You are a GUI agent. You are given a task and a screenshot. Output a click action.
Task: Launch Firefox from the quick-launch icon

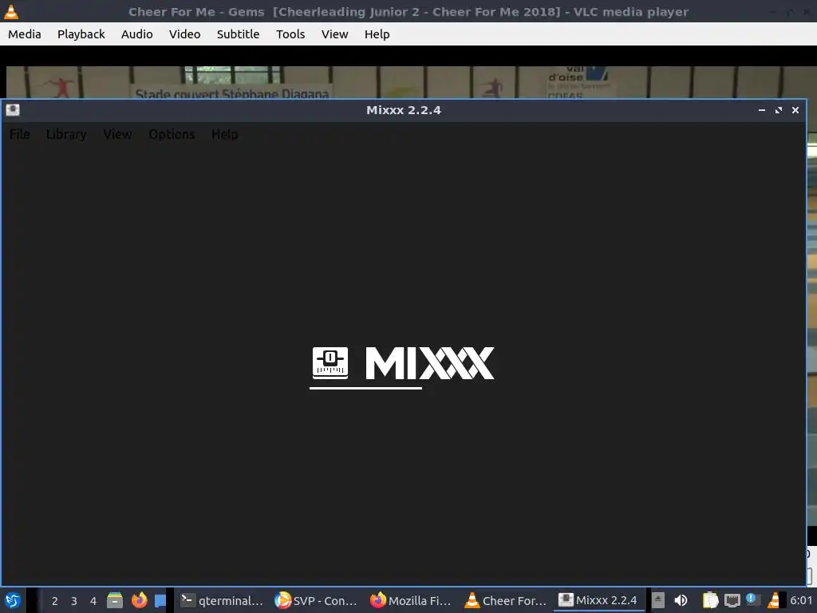click(x=139, y=600)
